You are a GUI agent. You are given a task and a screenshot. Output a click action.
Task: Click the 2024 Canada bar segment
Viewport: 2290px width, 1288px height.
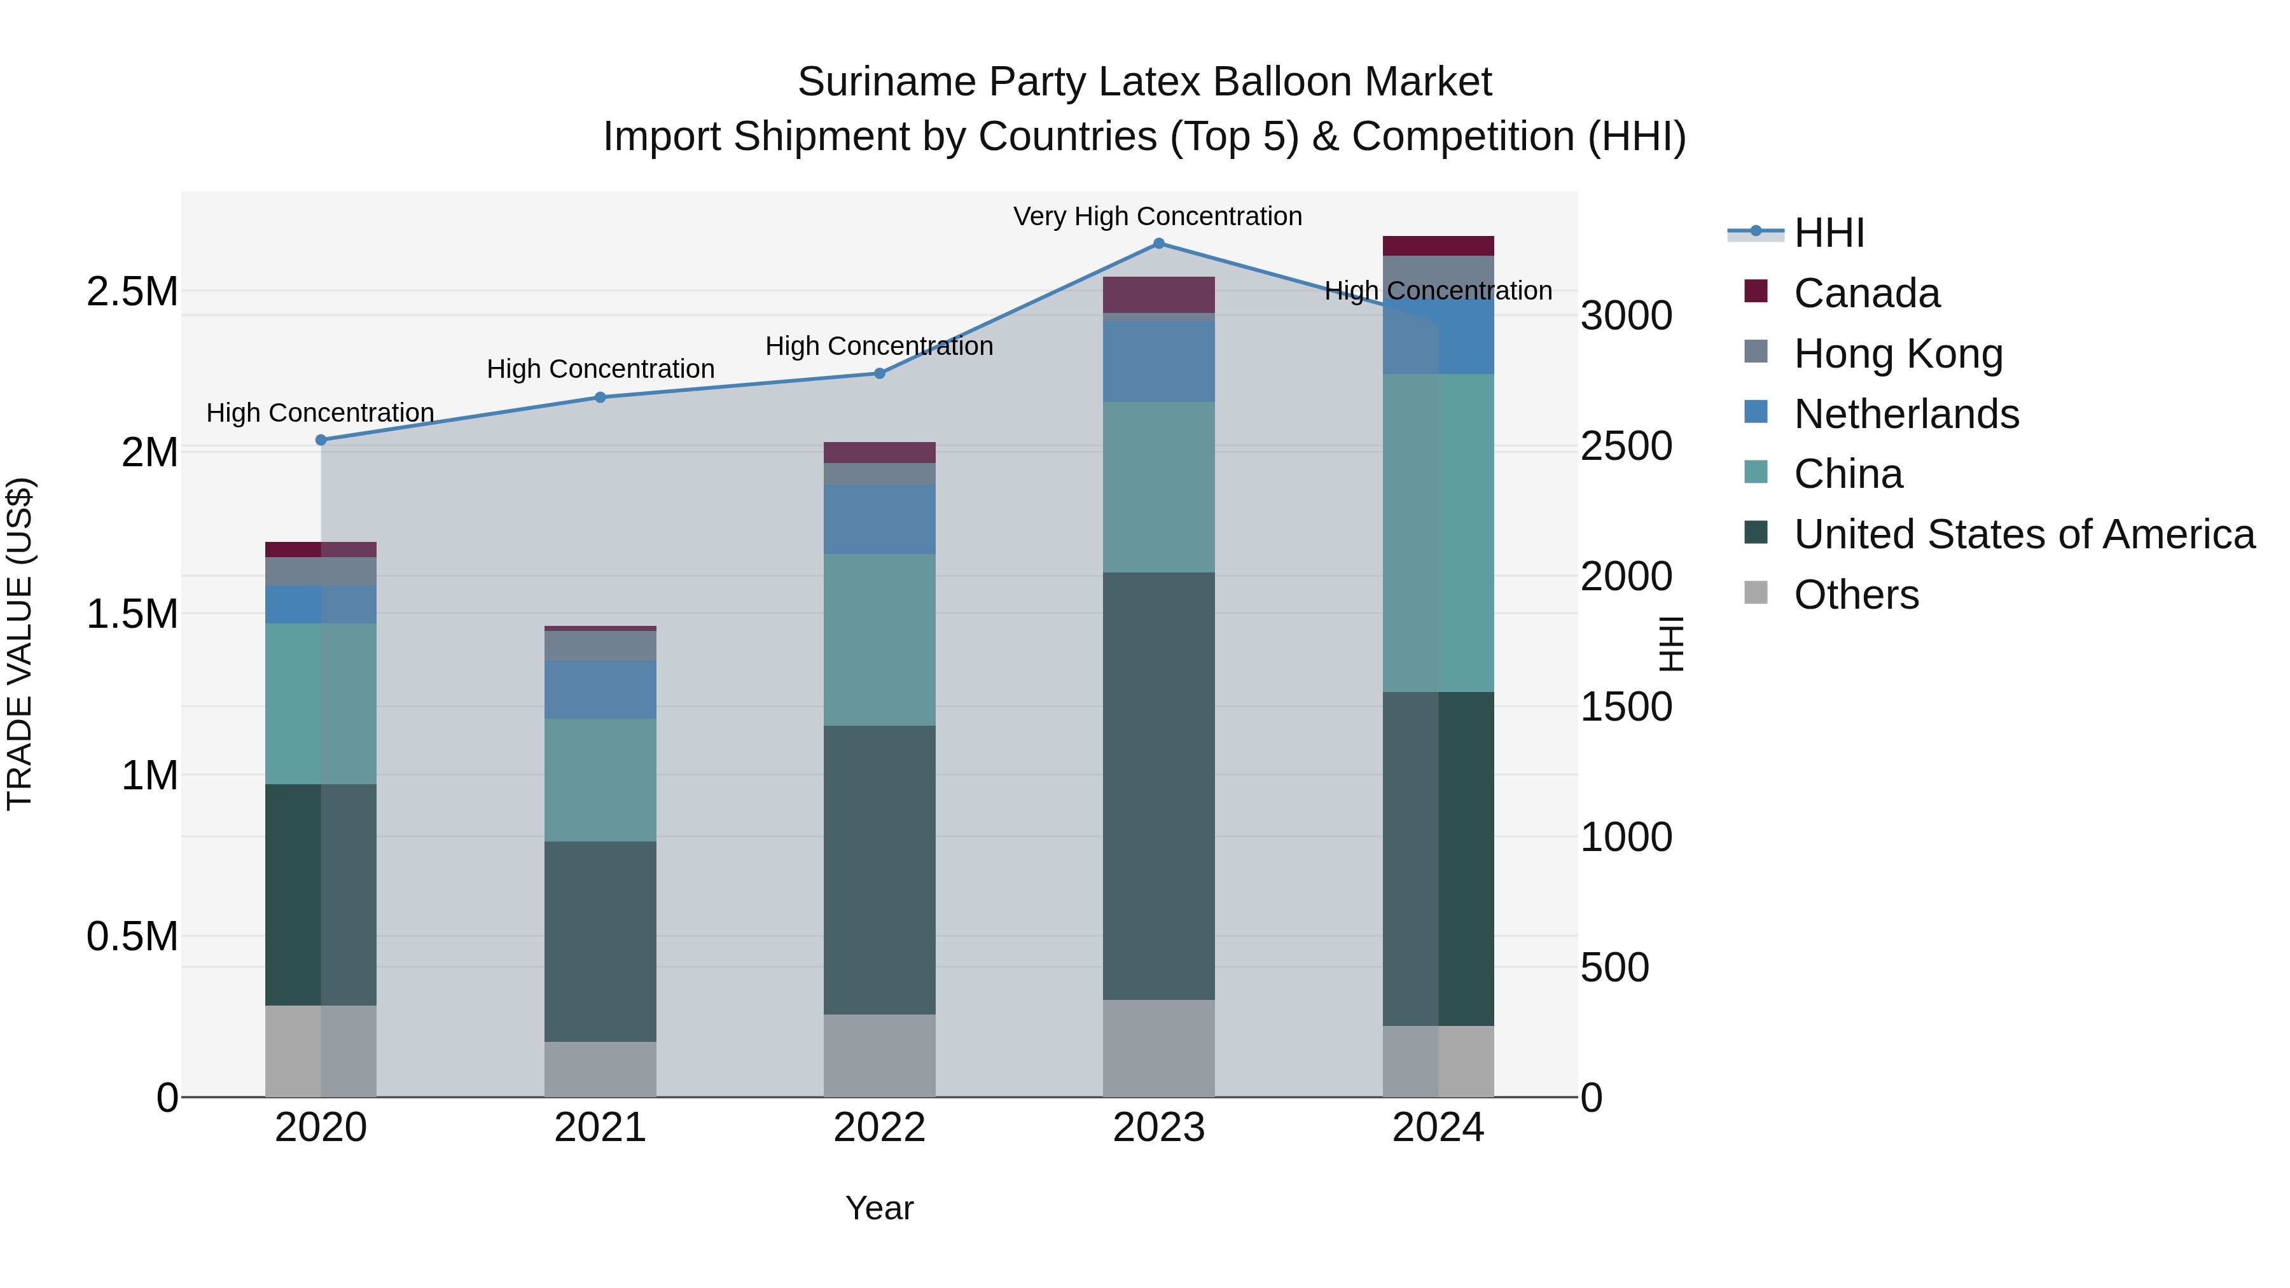pyautogui.click(x=1438, y=246)
